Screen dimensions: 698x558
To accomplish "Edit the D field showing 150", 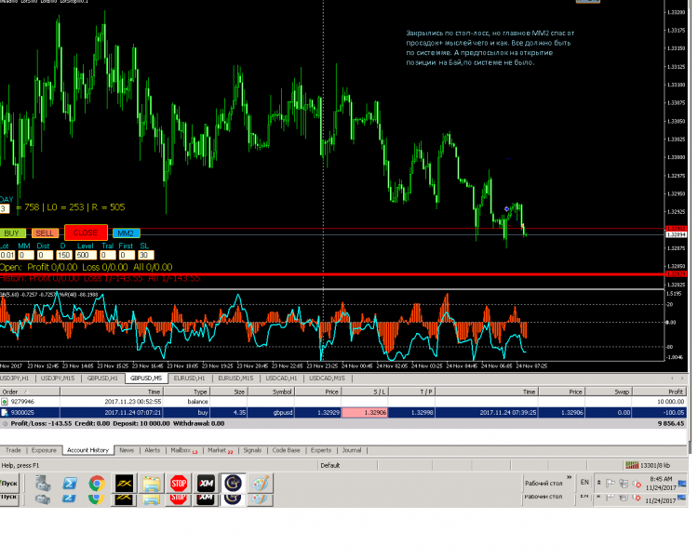I will (x=63, y=255).
